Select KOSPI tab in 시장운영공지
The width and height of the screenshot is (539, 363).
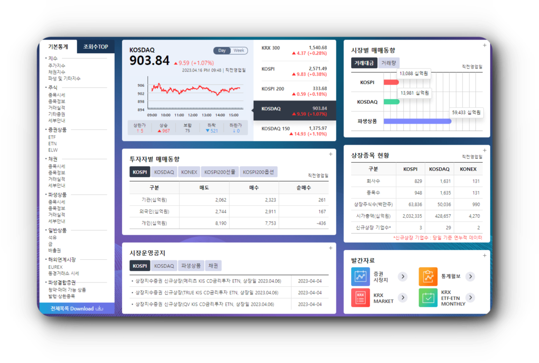point(139,266)
